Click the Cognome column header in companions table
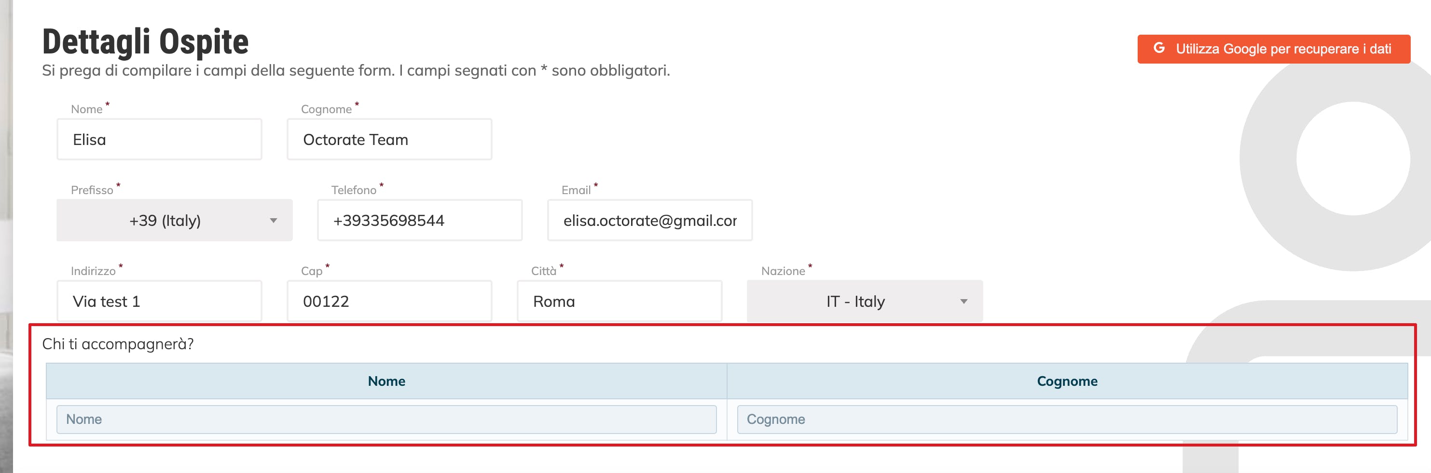 pos(1067,381)
